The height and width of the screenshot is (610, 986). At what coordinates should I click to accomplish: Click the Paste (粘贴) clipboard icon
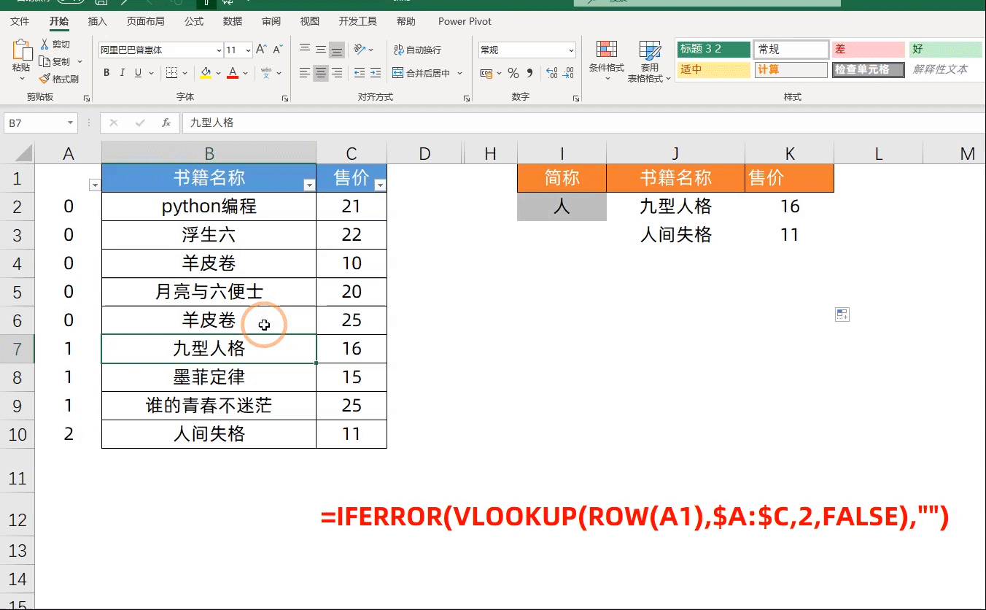coord(21,50)
